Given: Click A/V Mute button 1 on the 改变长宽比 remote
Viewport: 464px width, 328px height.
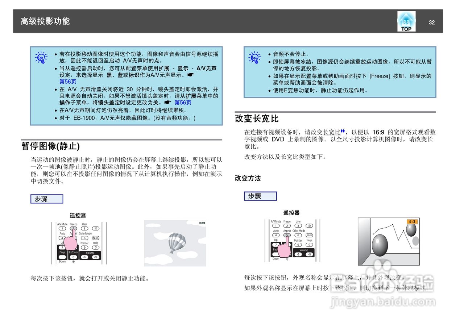Looking at the screenshot, I should pos(276,226).
